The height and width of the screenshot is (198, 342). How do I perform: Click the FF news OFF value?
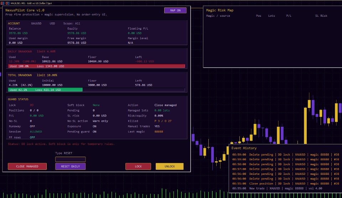[32, 137]
